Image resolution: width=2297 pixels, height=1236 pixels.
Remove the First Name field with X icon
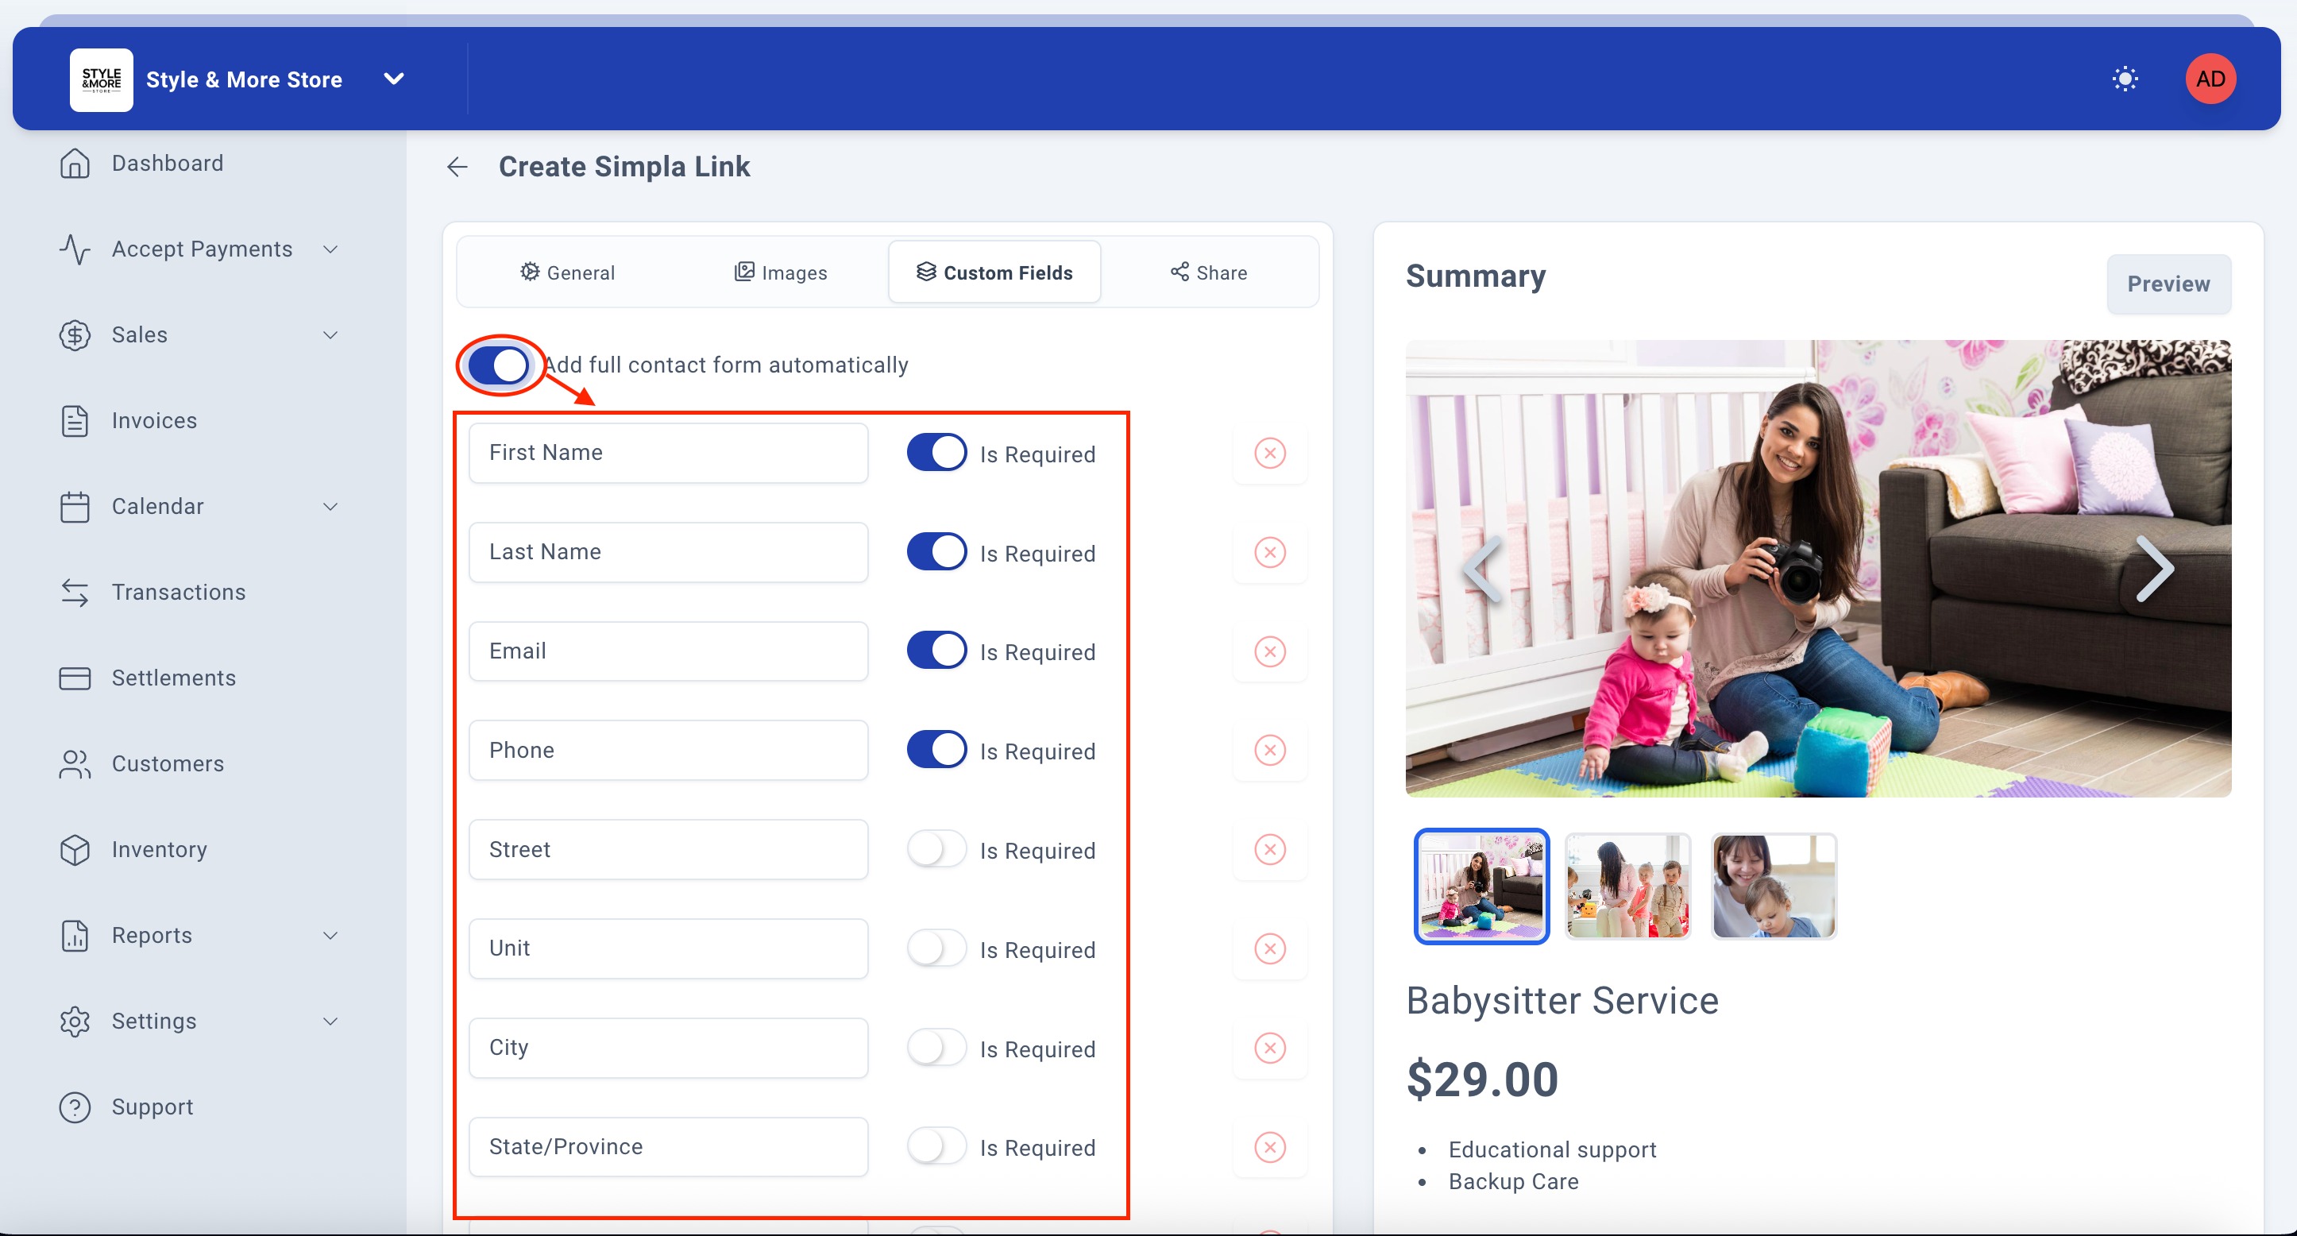pos(1270,453)
